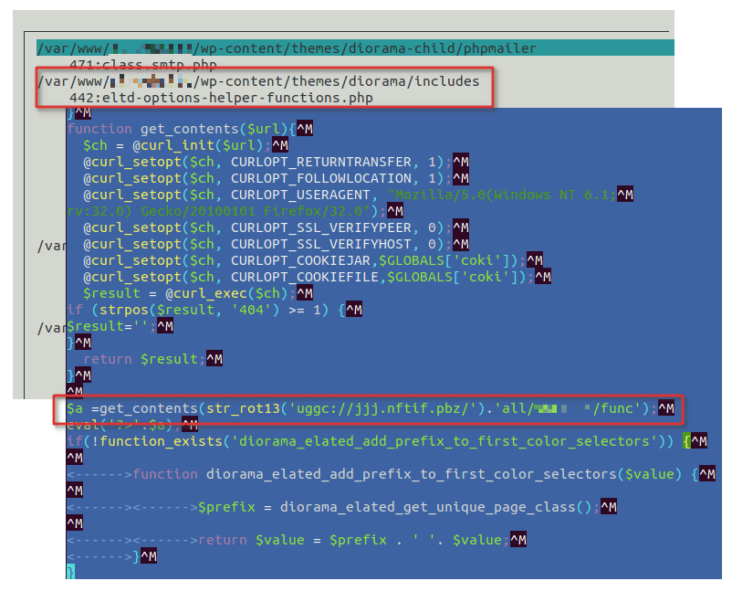Viewport: 753px width, 602px height.
Task: Click the "strpos($result, '404')" condition line
Action: pyautogui.click(x=214, y=310)
